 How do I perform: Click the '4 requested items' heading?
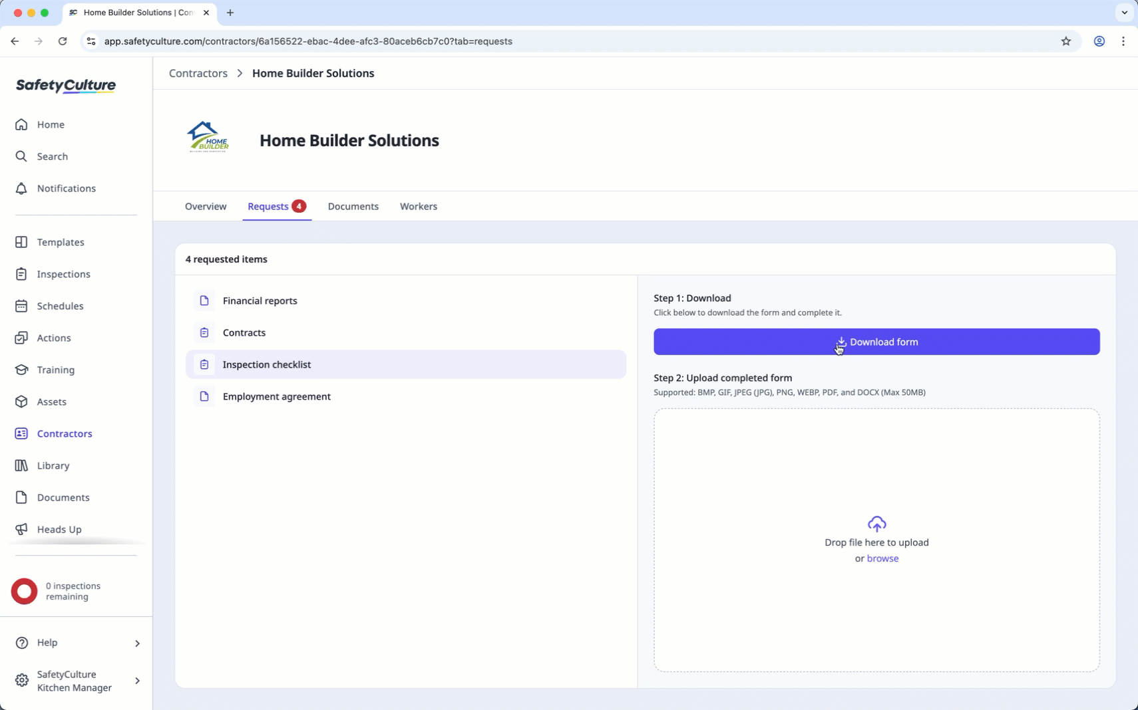[x=226, y=259]
